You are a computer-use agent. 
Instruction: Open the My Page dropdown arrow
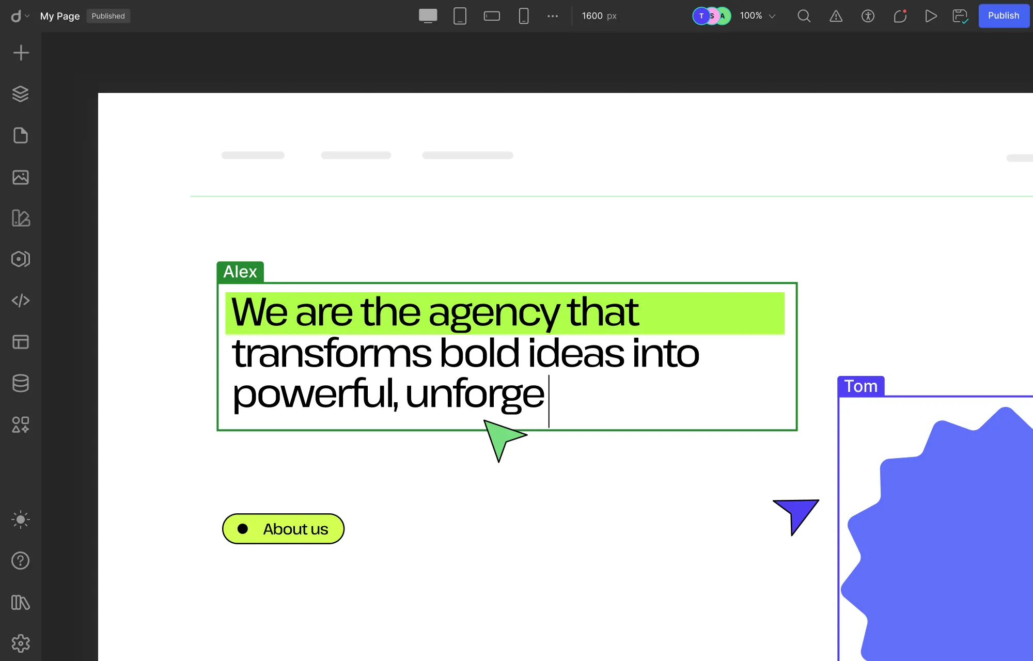click(x=28, y=16)
